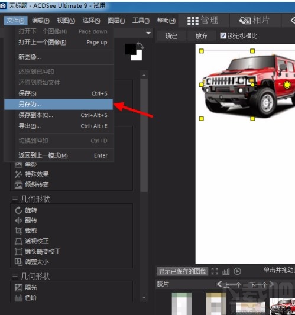This screenshot has height=315, width=295.
Task: Go to 上一个 filmstrip image
Action: click(x=229, y=285)
